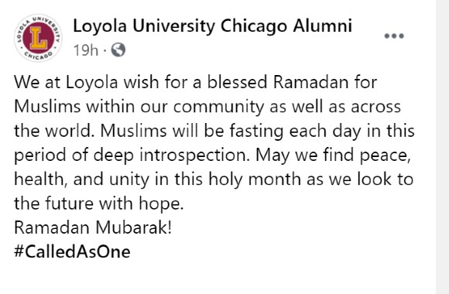Screen dimensions: 449x294
Task: Click the blank area below the hashtag
Action: click(x=218, y=278)
